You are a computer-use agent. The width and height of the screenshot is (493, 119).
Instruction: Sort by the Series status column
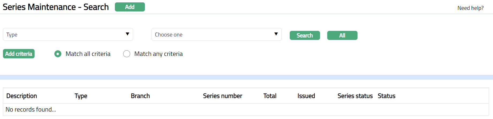pyautogui.click(x=355, y=96)
